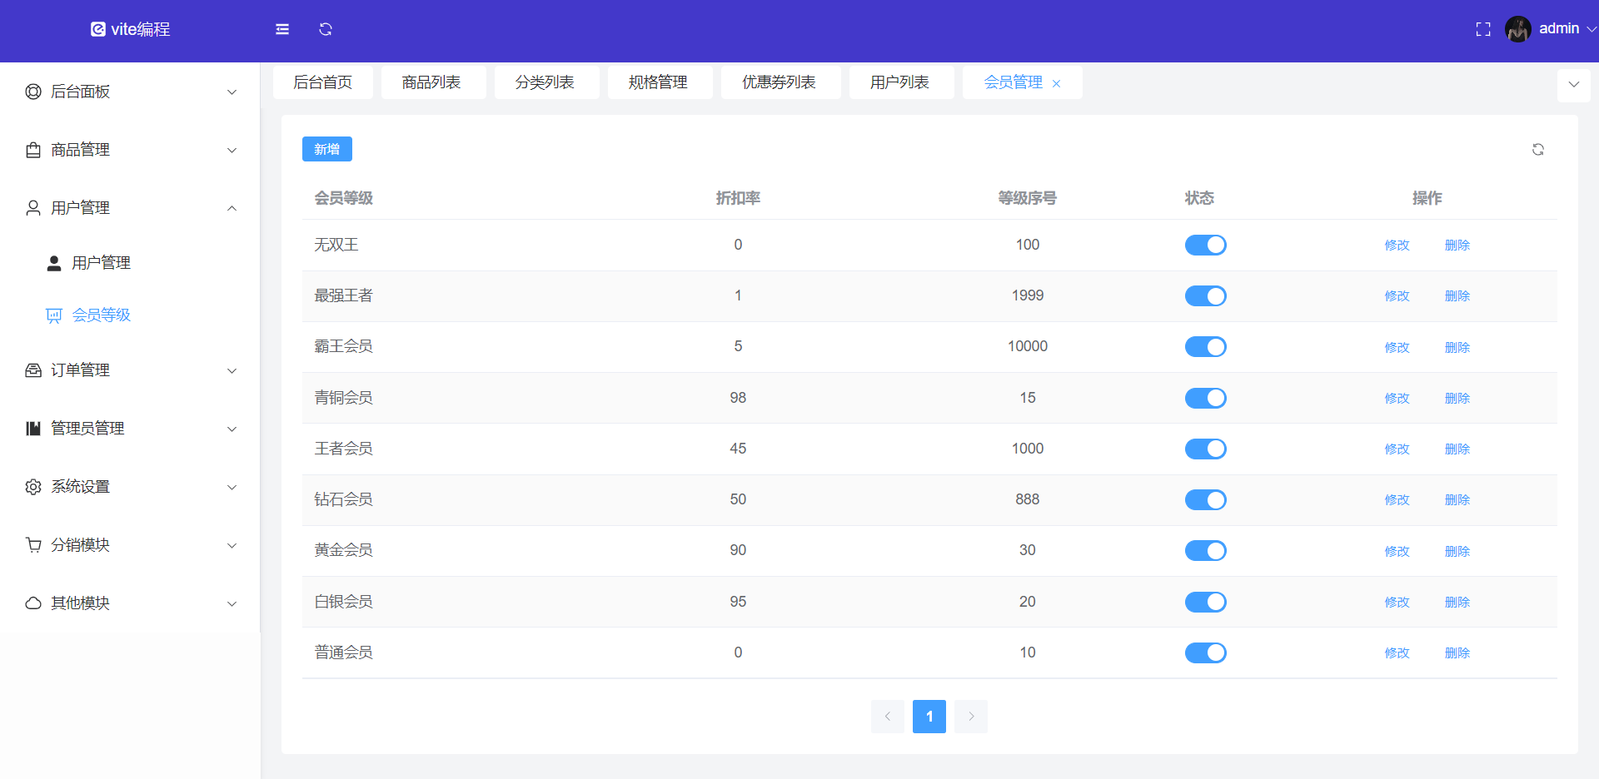Toggle the status switch for 无双王
This screenshot has width=1599, height=779.
(1205, 245)
